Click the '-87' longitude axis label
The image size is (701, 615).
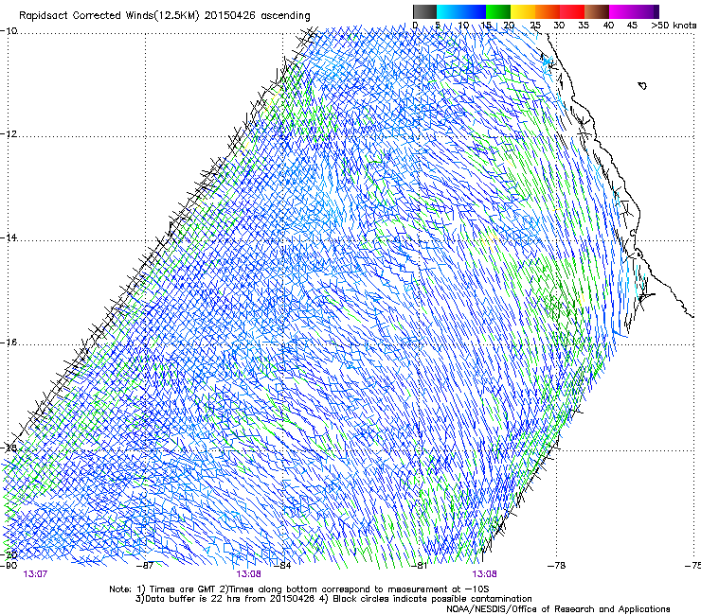point(145,565)
